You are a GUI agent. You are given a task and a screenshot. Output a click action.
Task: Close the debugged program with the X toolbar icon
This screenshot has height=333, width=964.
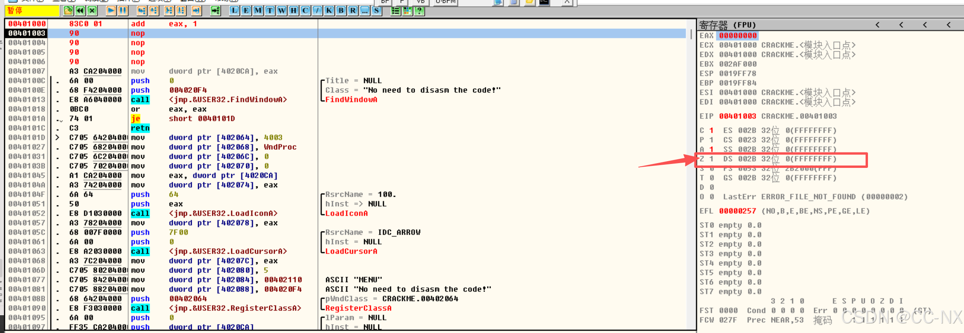click(x=92, y=11)
